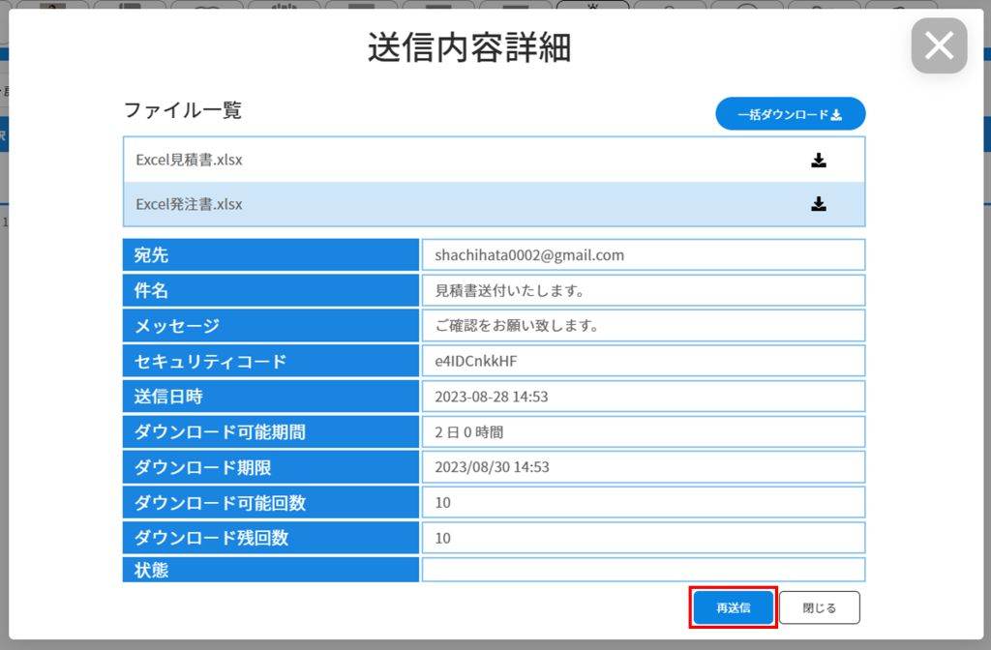Click the 宛先 email address field
This screenshot has height=650, width=991.
point(643,255)
